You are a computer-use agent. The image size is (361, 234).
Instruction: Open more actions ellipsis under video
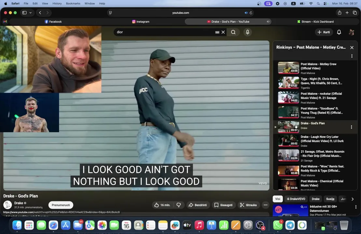coord(265,205)
